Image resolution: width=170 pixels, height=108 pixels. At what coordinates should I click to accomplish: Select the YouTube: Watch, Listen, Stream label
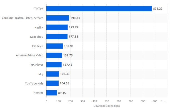[22, 18]
